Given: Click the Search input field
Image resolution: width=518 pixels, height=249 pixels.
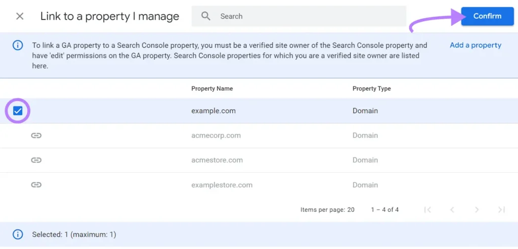Looking at the screenshot, I should pos(309,16).
